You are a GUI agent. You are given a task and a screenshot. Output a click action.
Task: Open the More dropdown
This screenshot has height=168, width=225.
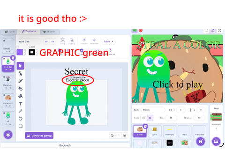point(109,42)
